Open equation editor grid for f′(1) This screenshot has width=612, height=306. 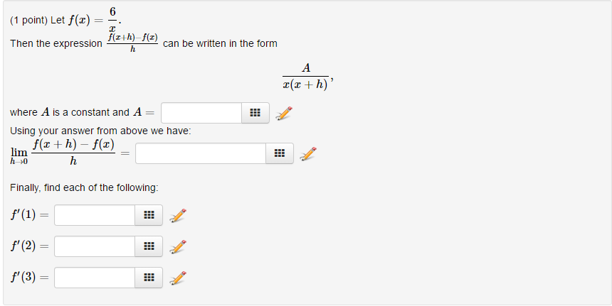(x=149, y=215)
